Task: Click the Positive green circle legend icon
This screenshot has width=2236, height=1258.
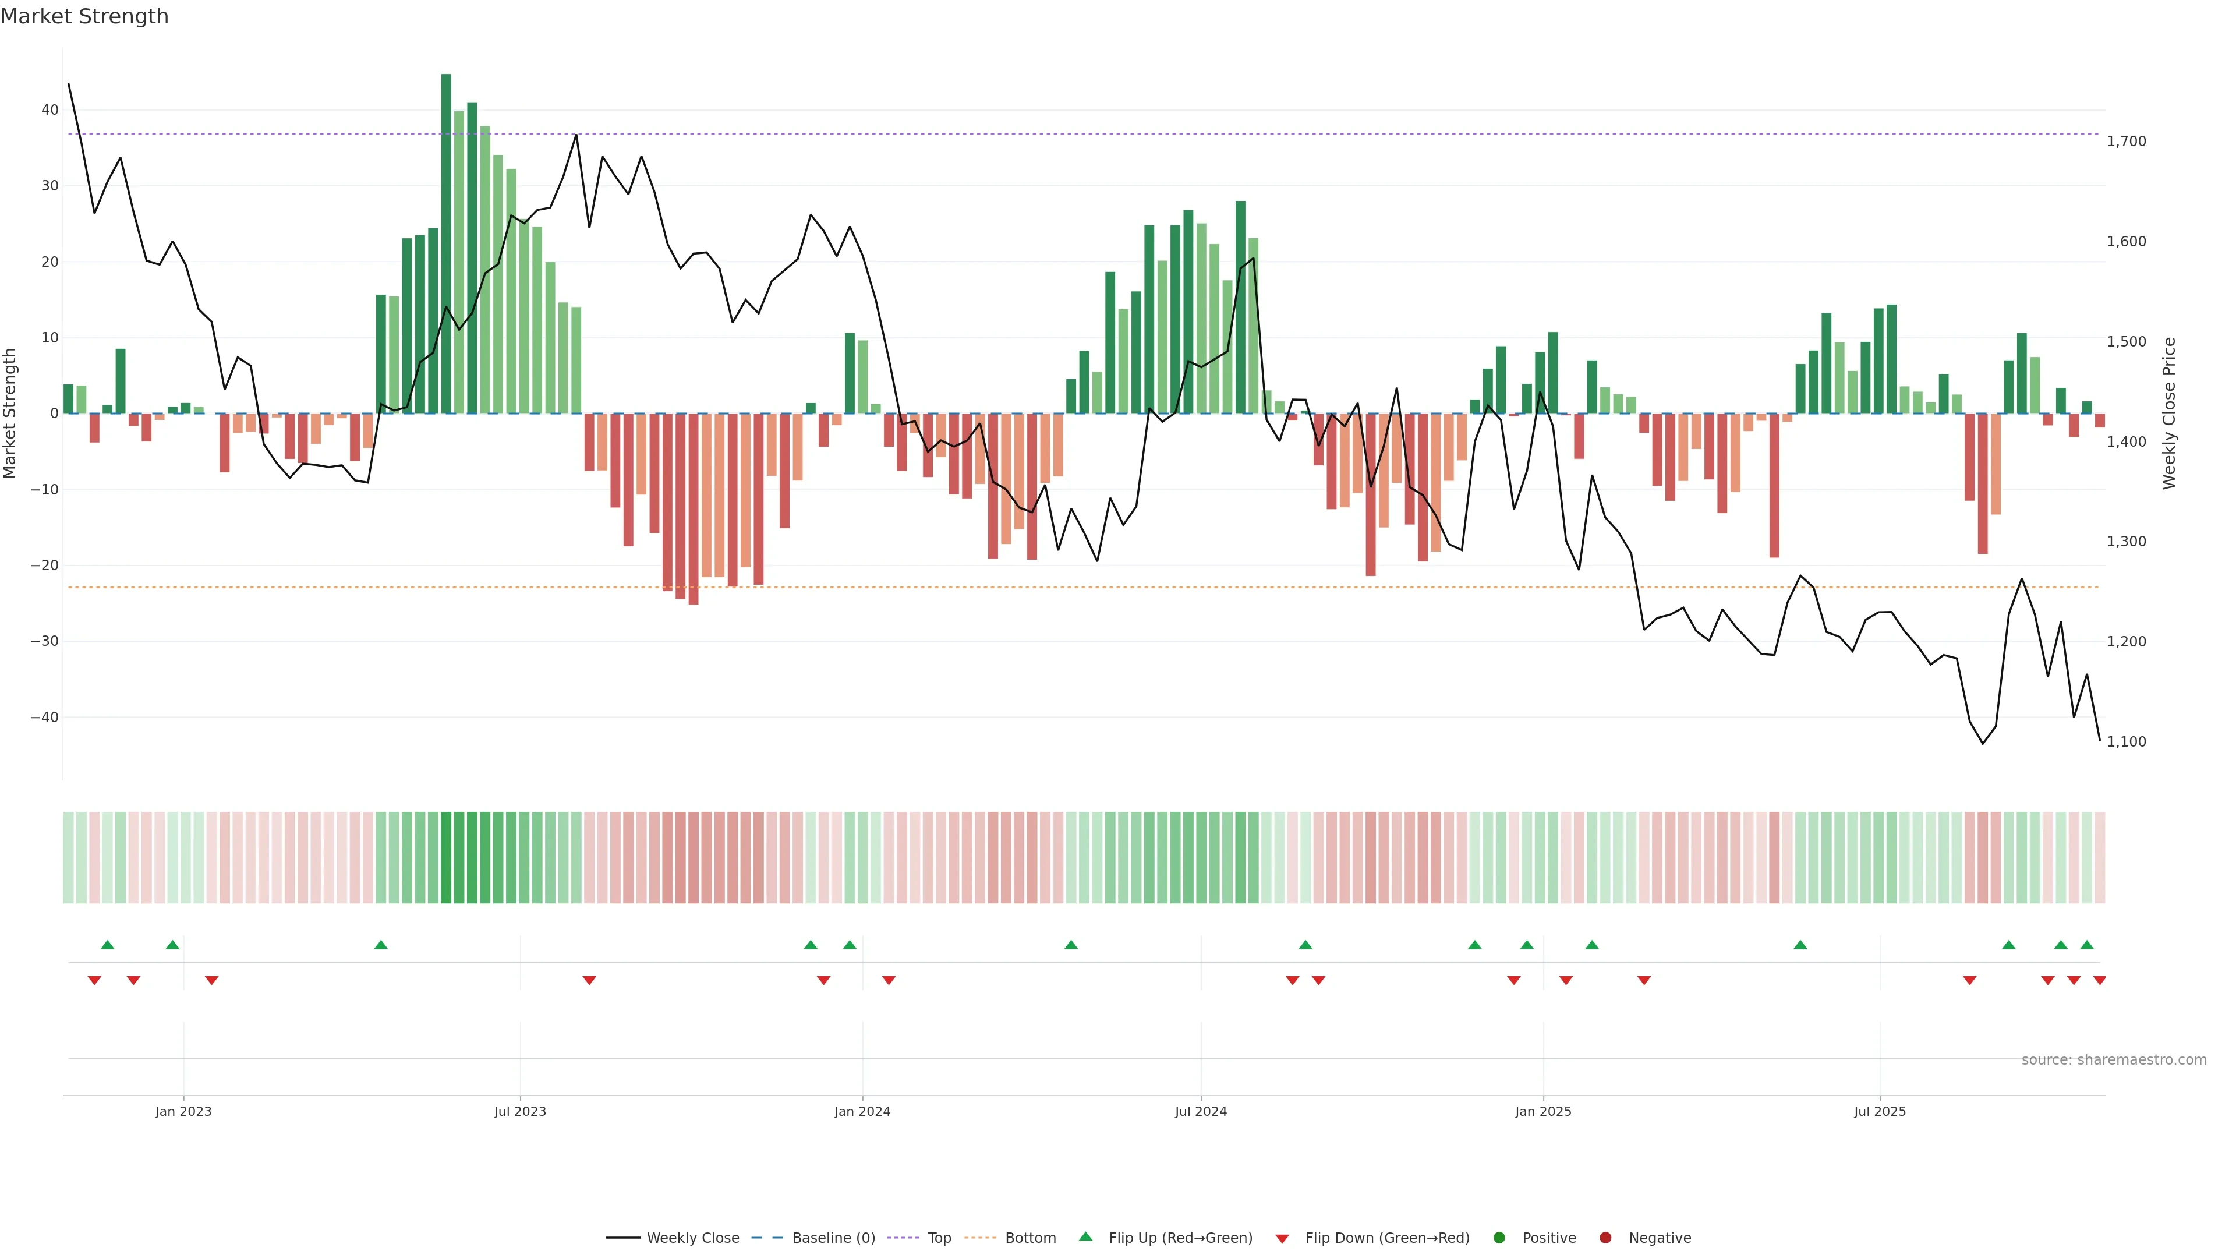Action: [1499, 1237]
